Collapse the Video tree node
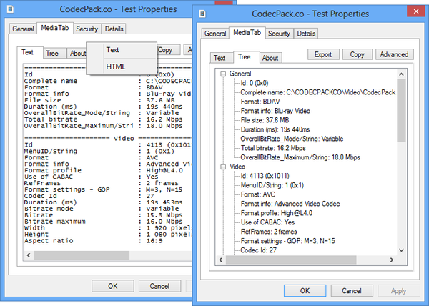429x306 pixels. click(223, 167)
